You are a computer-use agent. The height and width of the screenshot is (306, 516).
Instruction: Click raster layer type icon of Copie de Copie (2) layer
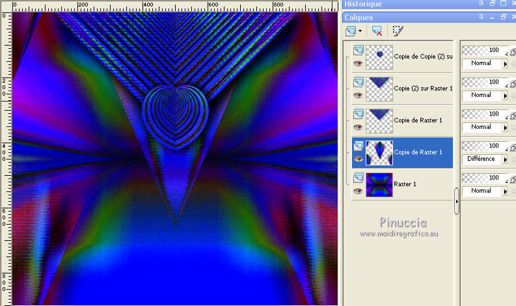359,50
